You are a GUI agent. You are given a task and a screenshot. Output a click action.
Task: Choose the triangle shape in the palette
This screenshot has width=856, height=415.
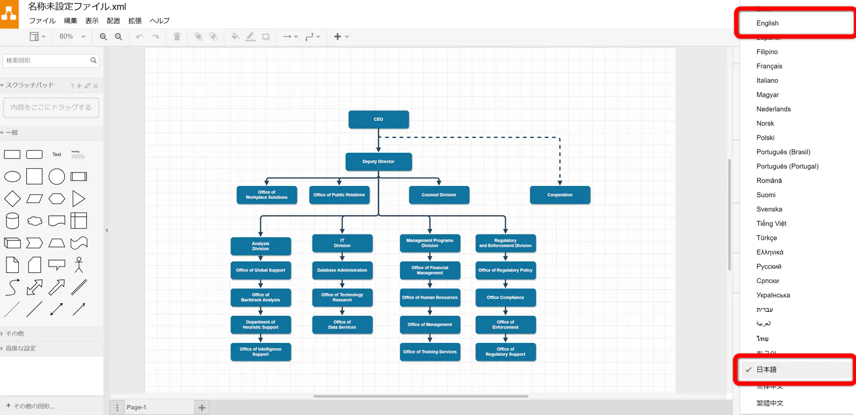tap(79, 199)
